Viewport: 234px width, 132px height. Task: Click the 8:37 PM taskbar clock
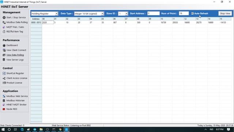coord(219,129)
